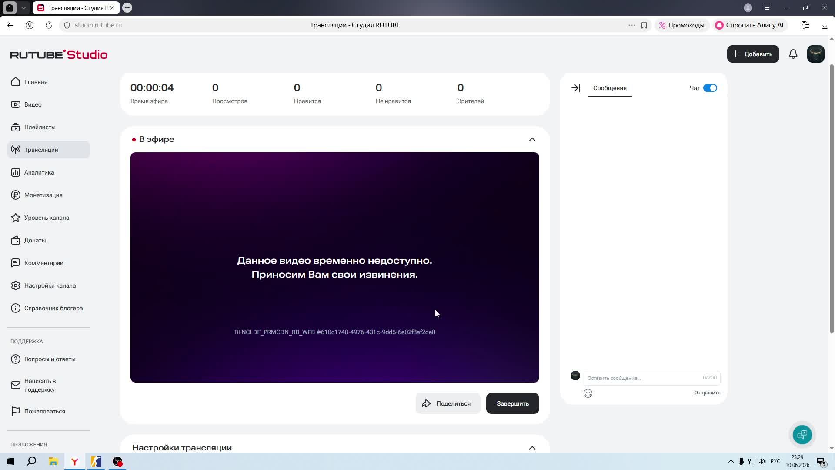Screen dimensions: 835x470
Task: Click the Донаты wallet icon
Action: [16, 240]
